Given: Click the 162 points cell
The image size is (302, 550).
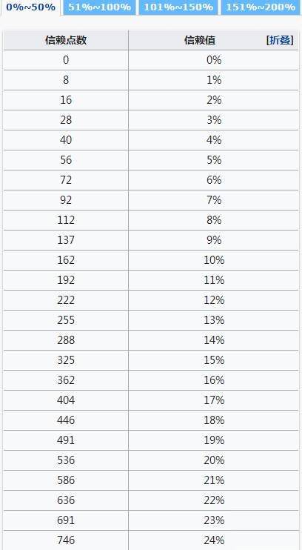Looking at the screenshot, I should [x=66, y=260].
